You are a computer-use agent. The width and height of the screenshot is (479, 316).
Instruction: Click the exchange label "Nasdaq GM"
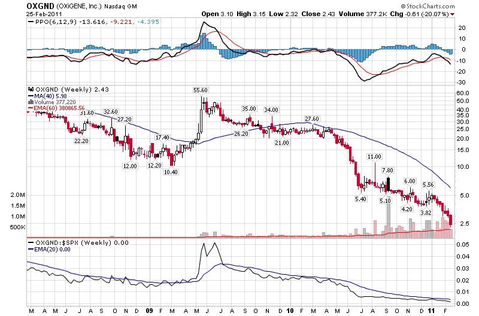pos(121,7)
